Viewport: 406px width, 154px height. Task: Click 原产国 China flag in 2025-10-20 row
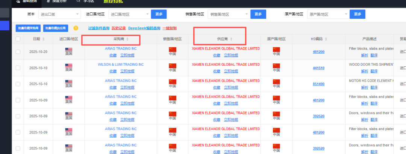click(x=276, y=49)
